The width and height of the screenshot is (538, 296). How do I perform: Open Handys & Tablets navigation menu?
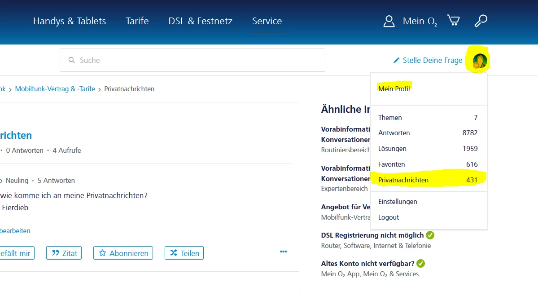click(x=70, y=21)
